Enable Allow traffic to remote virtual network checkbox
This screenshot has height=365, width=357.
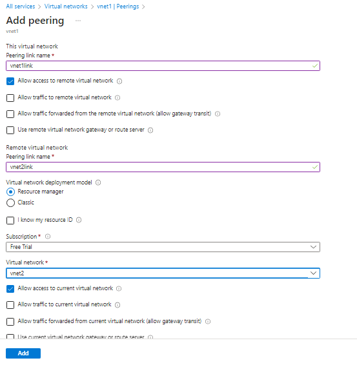click(x=10, y=98)
